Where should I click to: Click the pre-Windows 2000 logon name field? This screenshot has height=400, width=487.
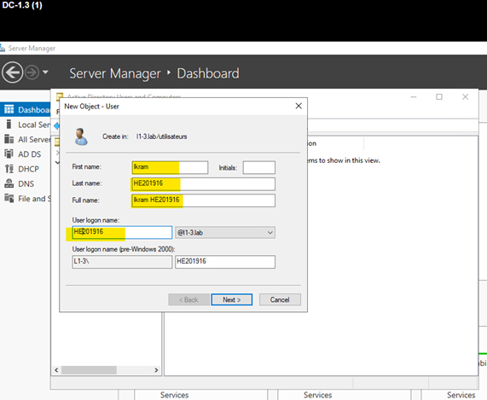(225, 262)
